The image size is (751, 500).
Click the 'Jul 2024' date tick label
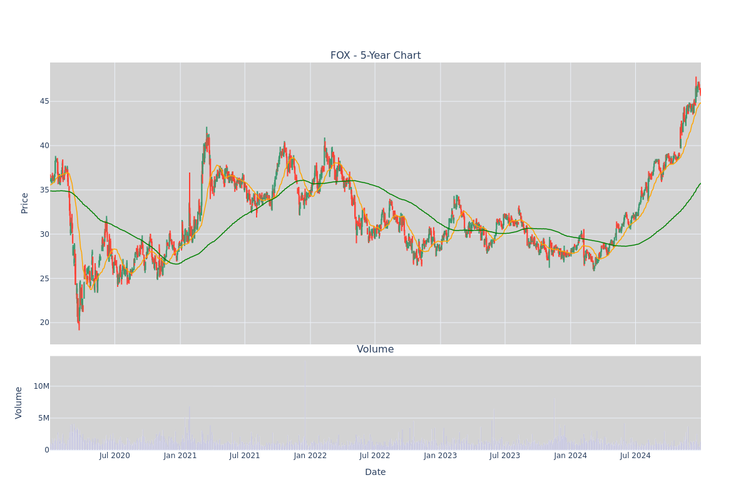[635, 456]
